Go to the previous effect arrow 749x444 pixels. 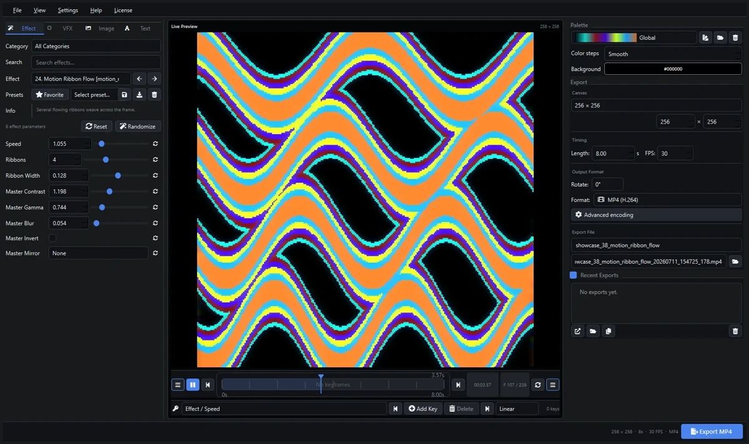coord(139,79)
